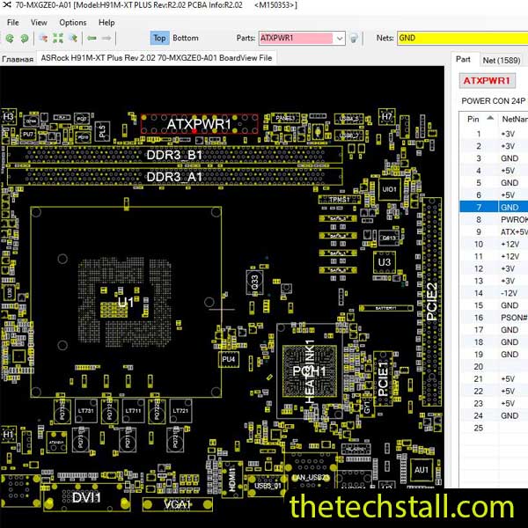Click the AU1 audio chip component

tap(422, 470)
